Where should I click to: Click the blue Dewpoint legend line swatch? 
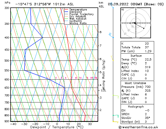pyautogui.click(x=67, y=12)
